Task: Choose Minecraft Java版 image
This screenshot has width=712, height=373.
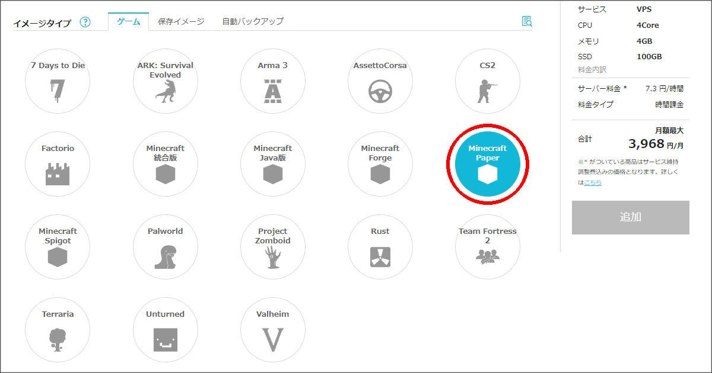Action: click(x=273, y=164)
